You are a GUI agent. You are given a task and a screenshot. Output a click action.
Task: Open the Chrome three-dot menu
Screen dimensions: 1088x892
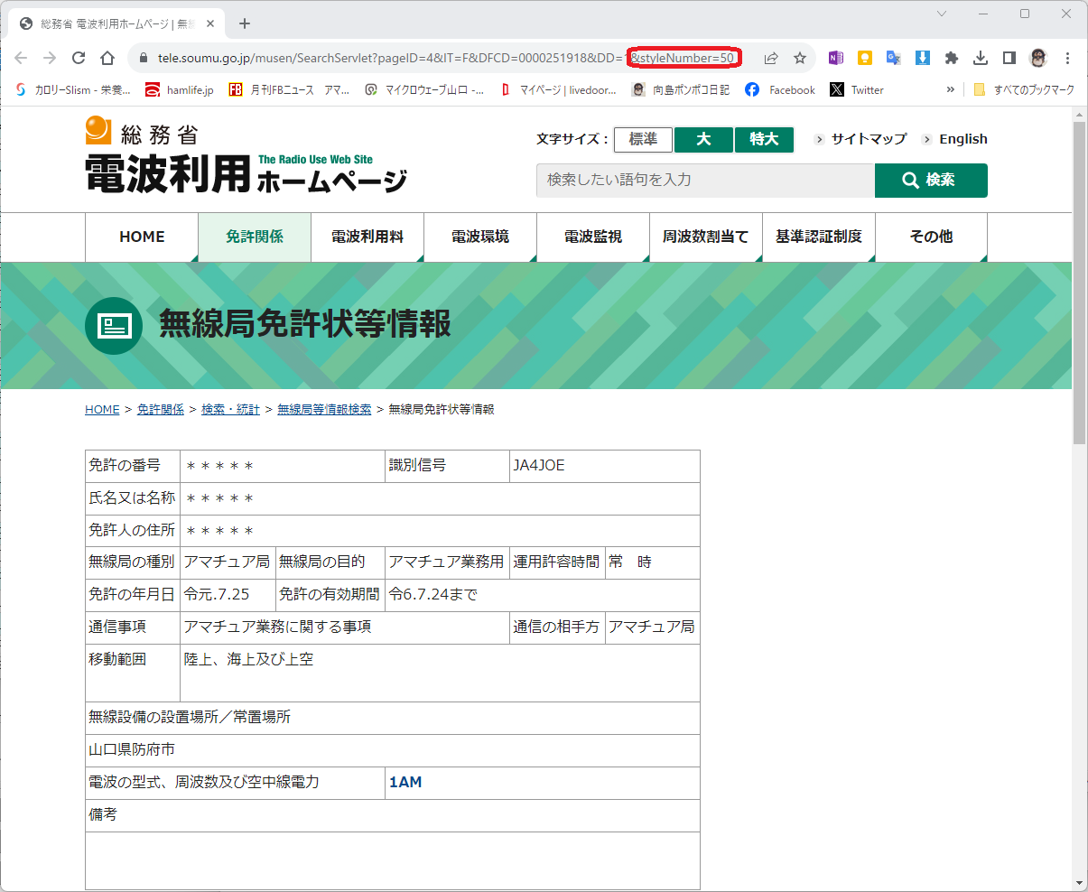(1068, 57)
